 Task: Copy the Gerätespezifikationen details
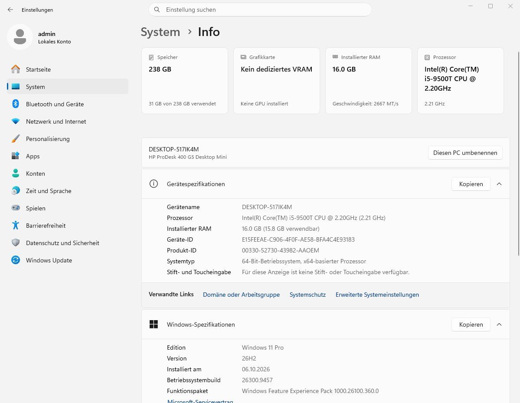471,184
